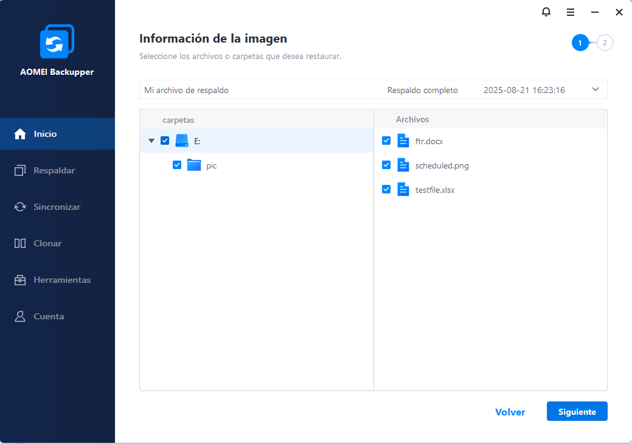Click the Siguiente button
632x444 pixels.
point(576,411)
